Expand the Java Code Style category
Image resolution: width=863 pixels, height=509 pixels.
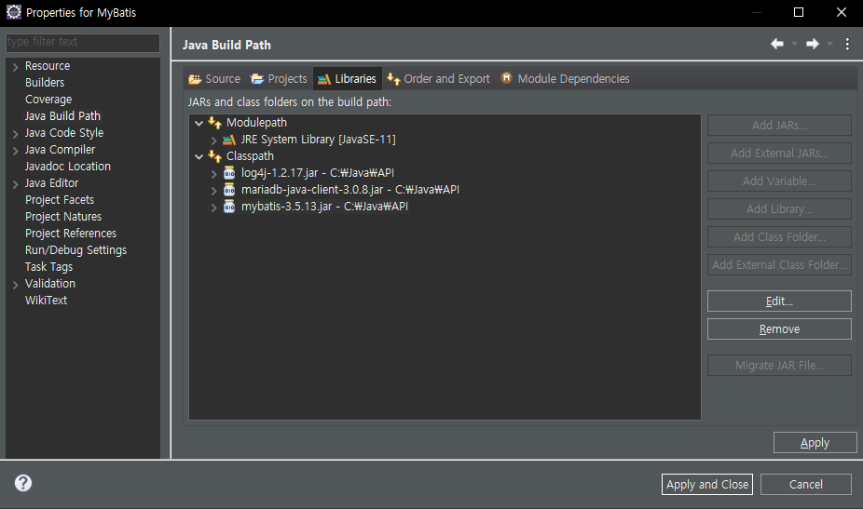click(x=16, y=134)
